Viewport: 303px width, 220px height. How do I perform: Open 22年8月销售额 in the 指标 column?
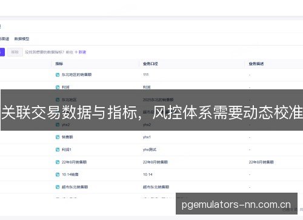74,162
